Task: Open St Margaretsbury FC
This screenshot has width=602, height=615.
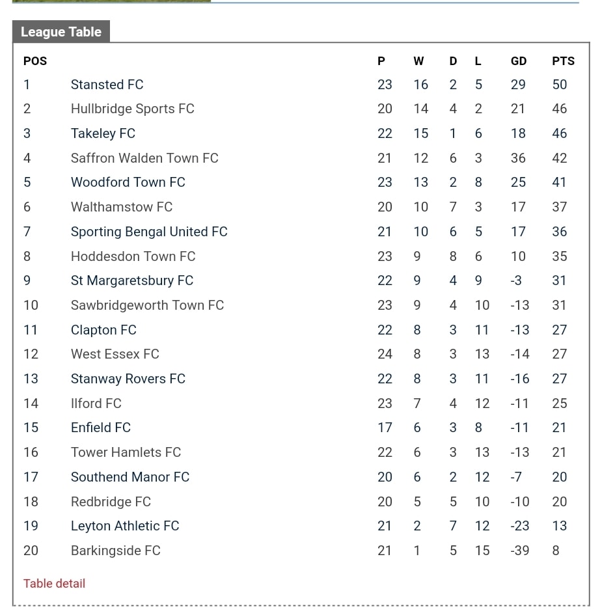Action: tap(132, 280)
